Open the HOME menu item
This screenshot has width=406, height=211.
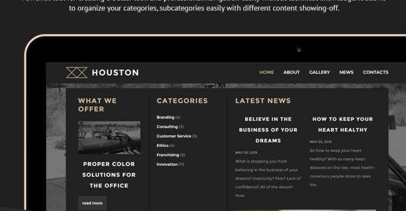(x=267, y=72)
